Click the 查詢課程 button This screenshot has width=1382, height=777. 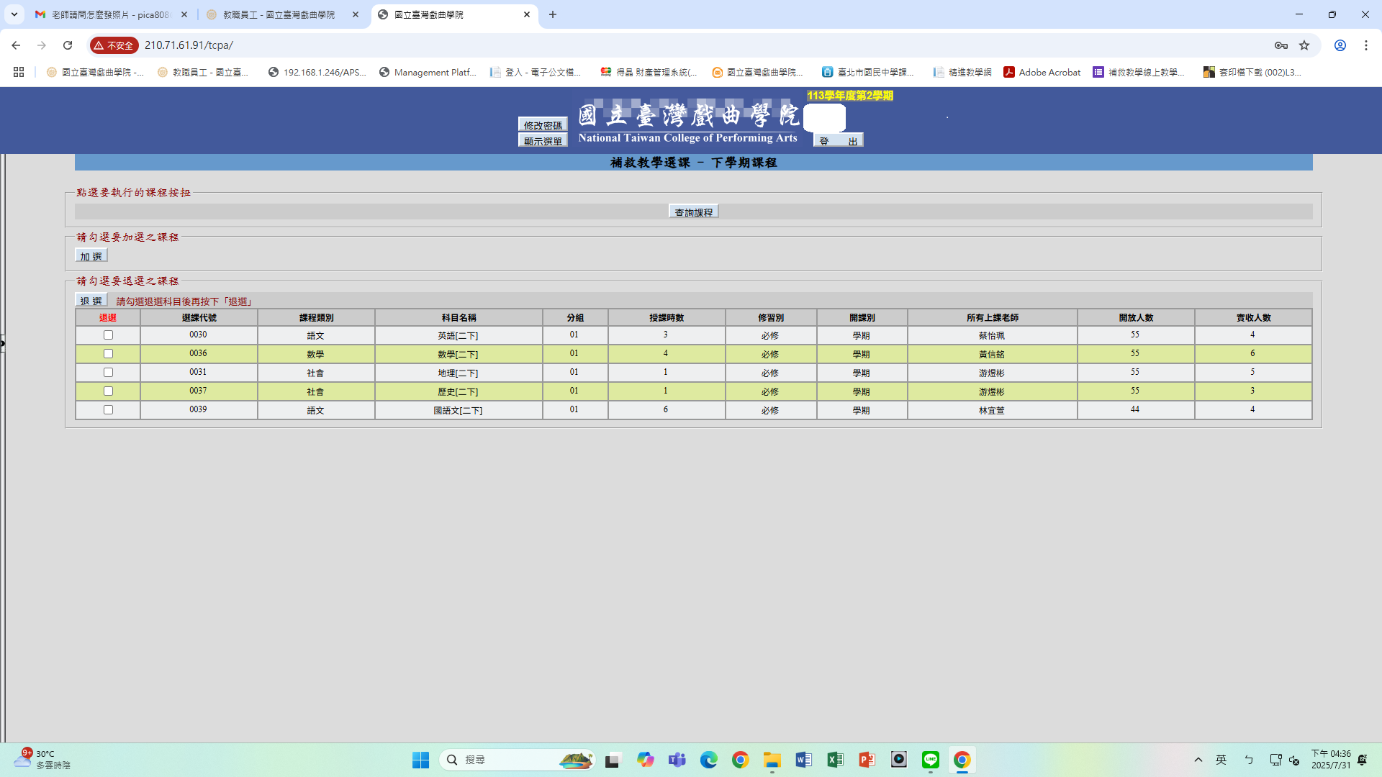click(693, 212)
